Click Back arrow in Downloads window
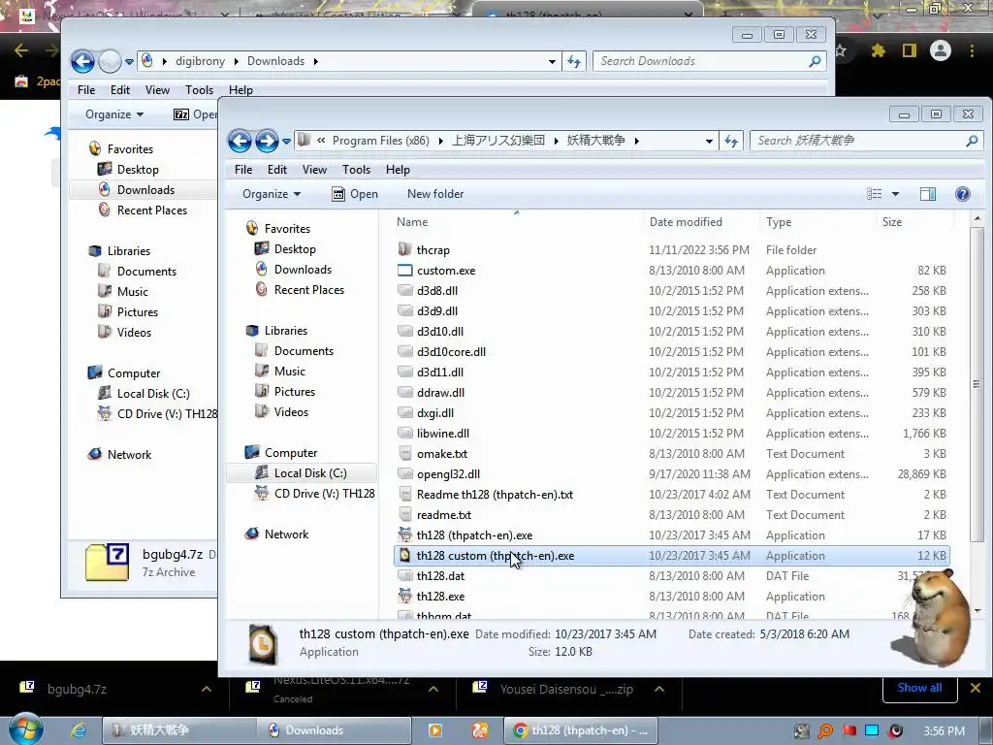 (82, 61)
